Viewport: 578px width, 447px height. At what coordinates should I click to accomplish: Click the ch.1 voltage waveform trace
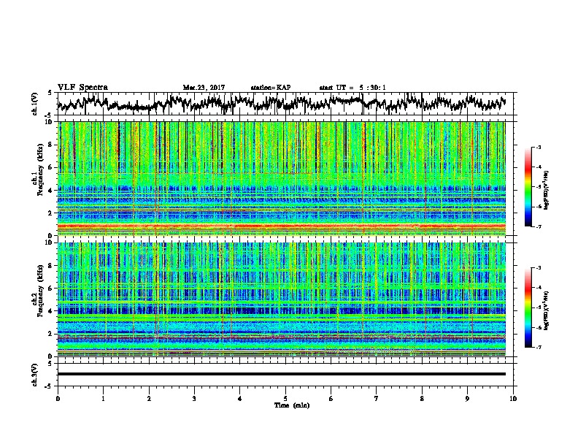(281, 103)
